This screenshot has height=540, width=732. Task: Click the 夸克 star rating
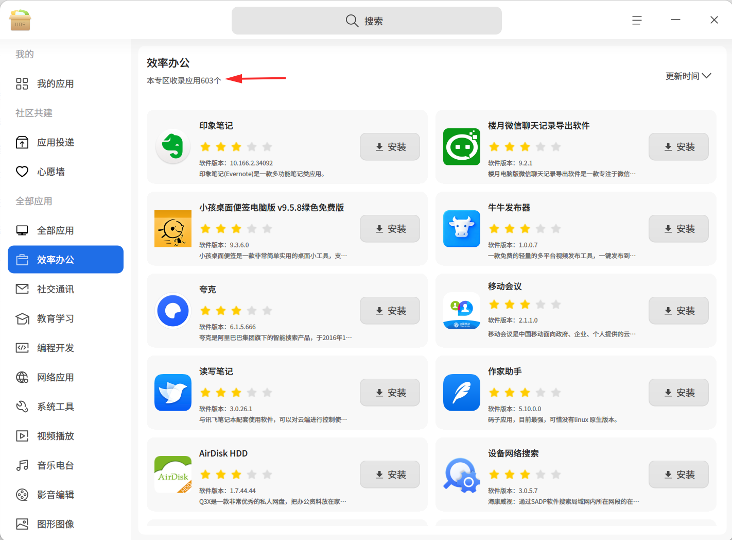click(236, 311)
